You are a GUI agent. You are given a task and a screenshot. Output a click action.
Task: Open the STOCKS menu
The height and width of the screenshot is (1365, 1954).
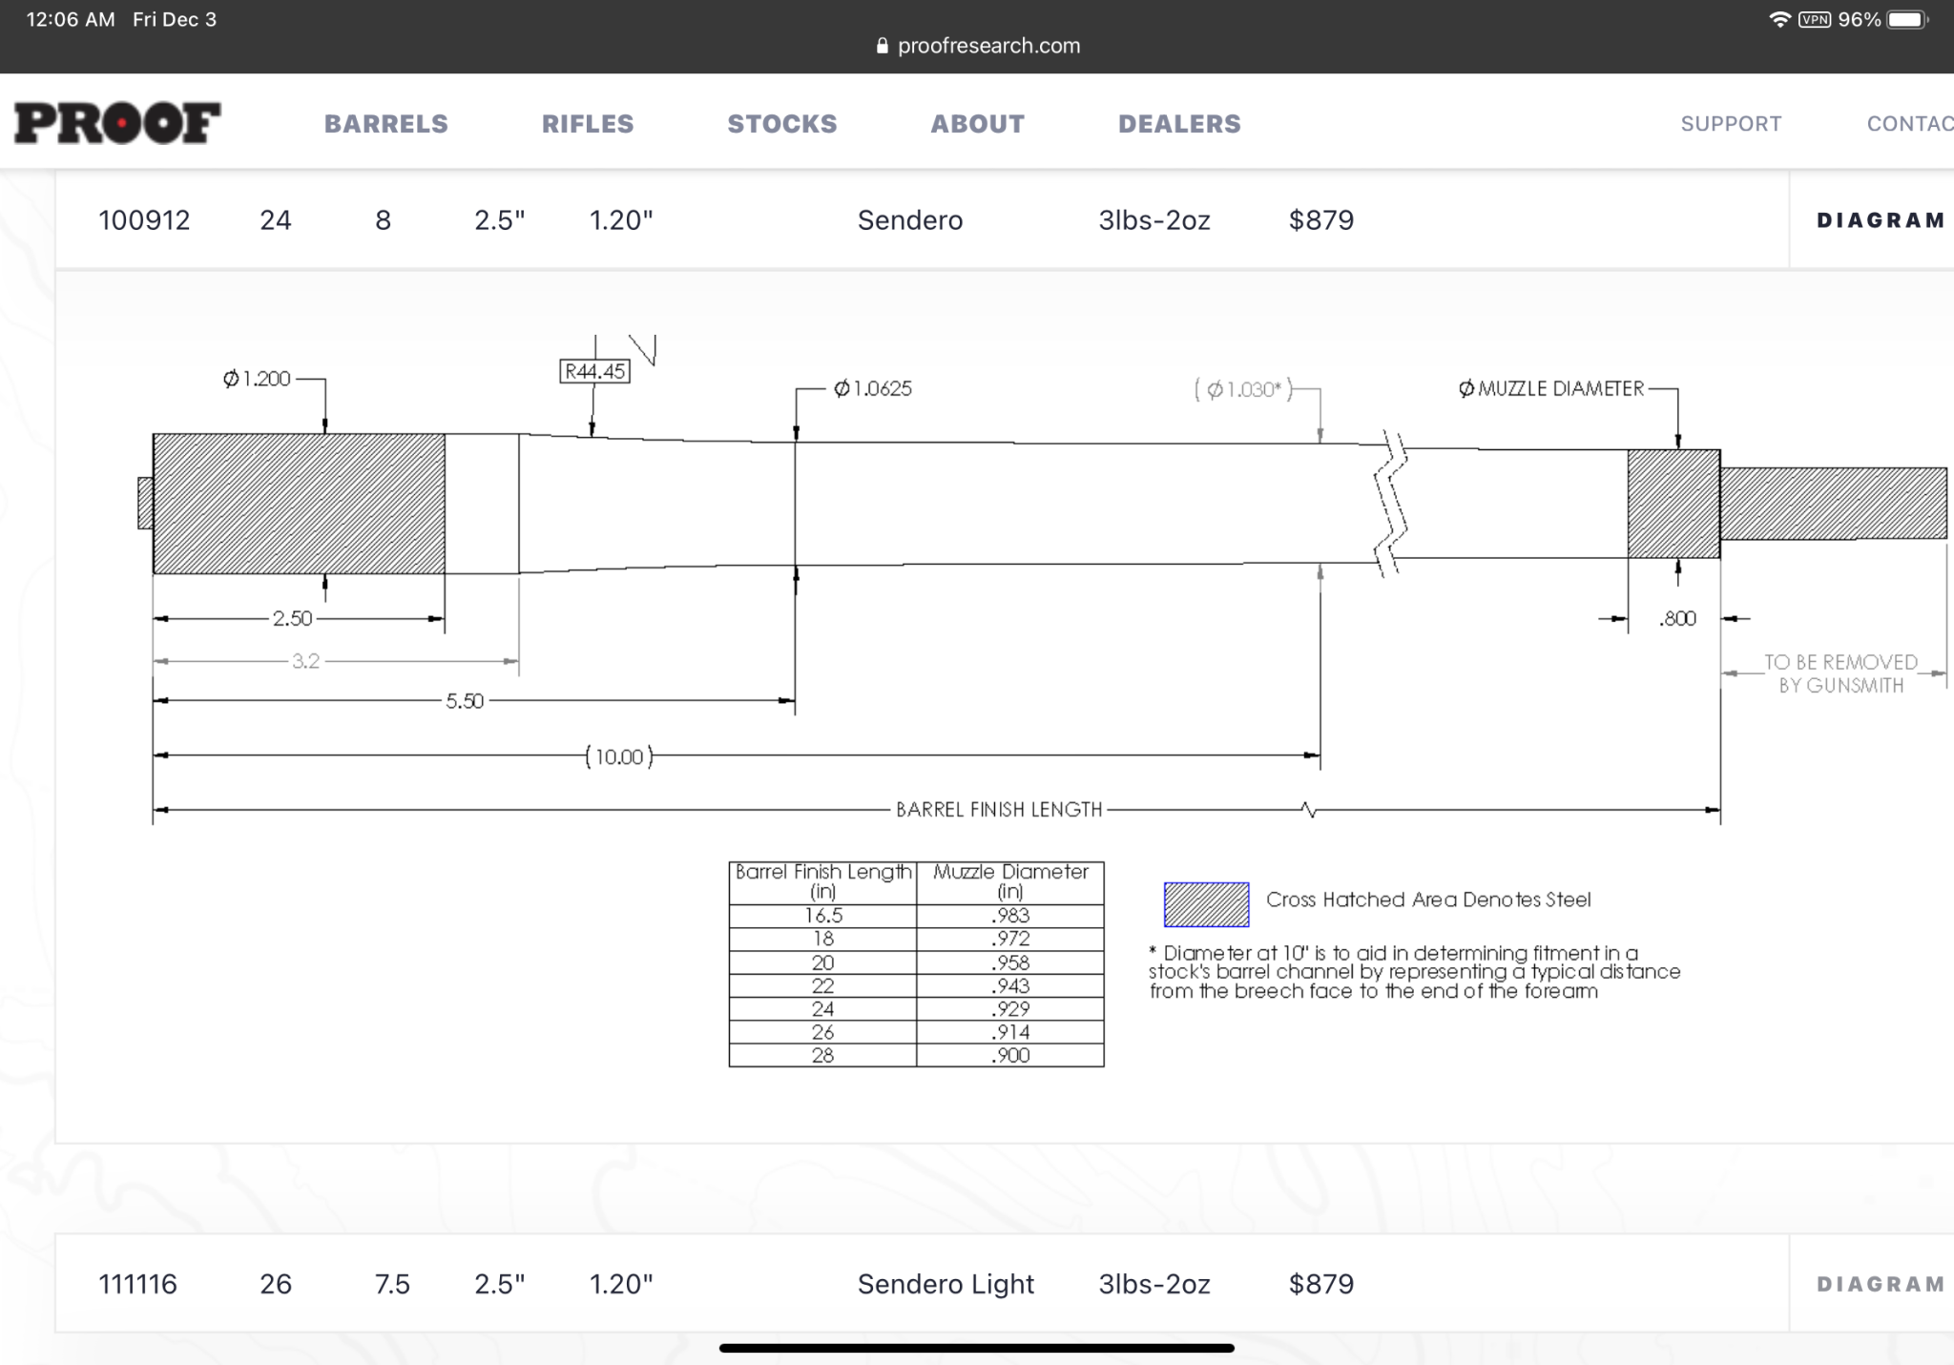(x=782, y=124)
